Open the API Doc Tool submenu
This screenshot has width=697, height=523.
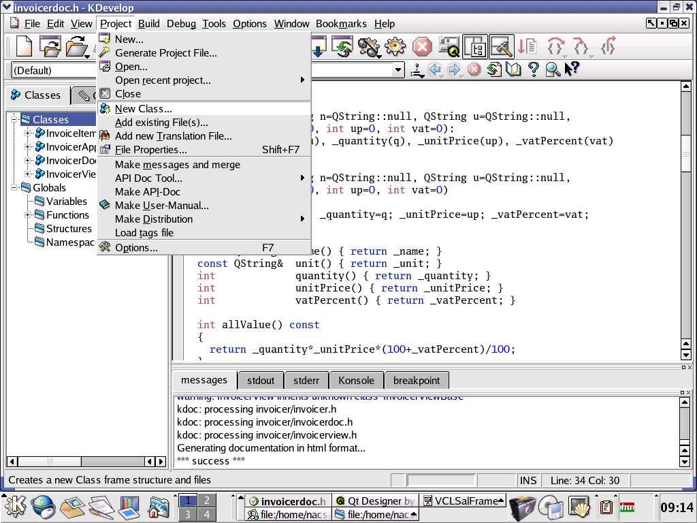(204, 178)
